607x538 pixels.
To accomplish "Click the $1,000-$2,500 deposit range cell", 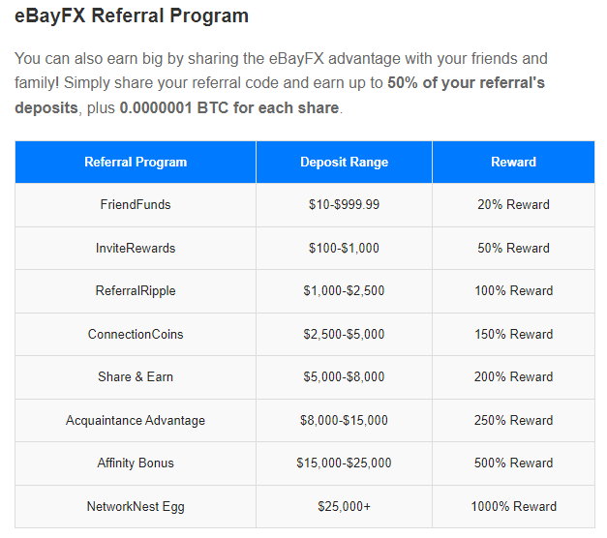I will click(x=344, y=291).
